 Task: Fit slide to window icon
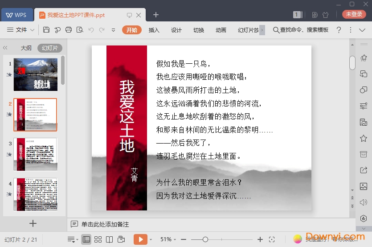pyautogui.click(x=272, y=239)
